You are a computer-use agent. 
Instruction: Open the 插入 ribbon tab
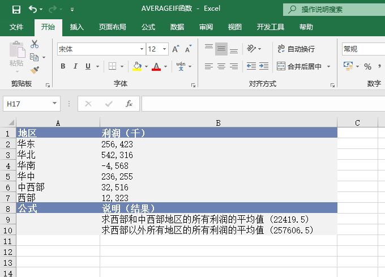coord(76,27)
